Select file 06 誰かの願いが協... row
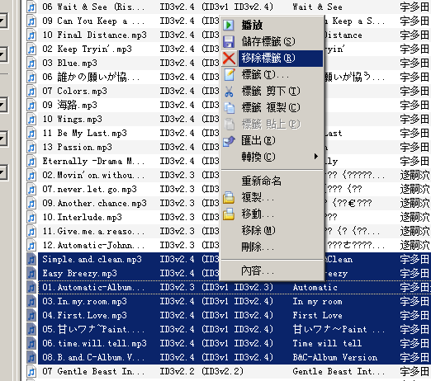This screenshot has width=431, height=381. 92,77
